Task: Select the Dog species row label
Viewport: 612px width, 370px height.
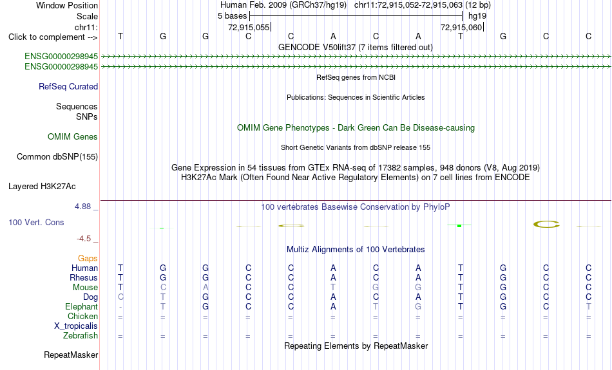Action: pyautogui.click(x=91, y=297)
